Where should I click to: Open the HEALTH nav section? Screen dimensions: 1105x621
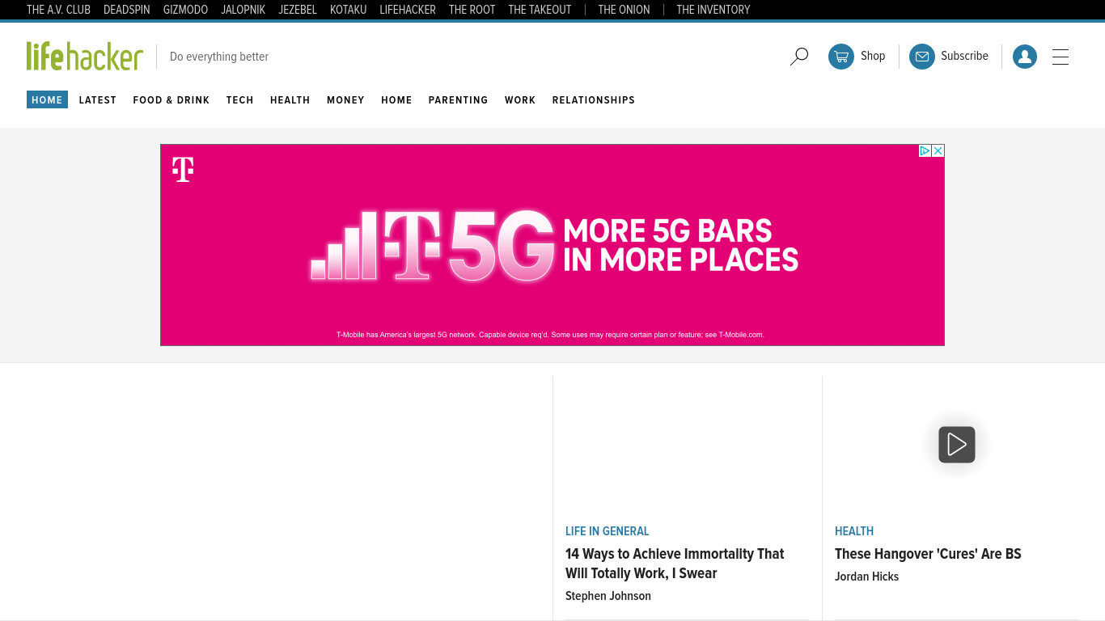click(290, 100)
